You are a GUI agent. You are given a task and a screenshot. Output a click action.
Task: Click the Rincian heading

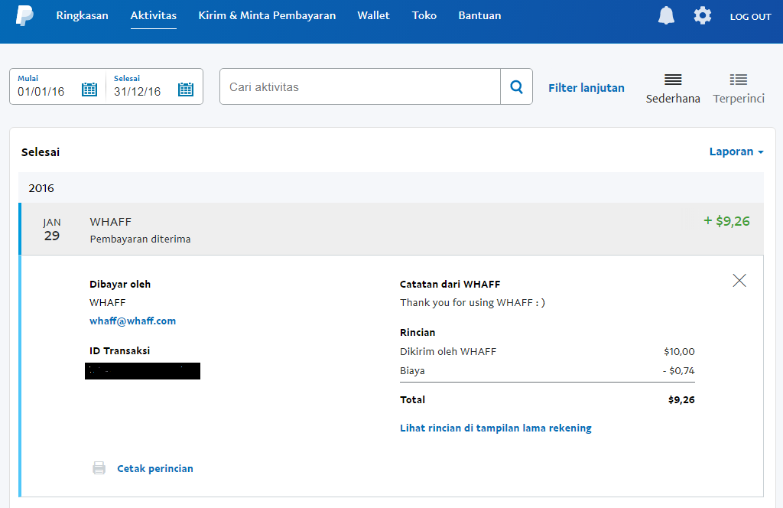coord(417,332)
